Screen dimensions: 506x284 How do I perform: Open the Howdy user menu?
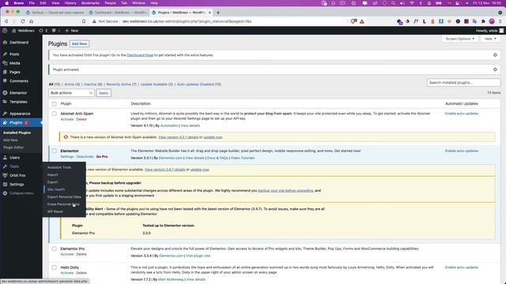(489, 31)
